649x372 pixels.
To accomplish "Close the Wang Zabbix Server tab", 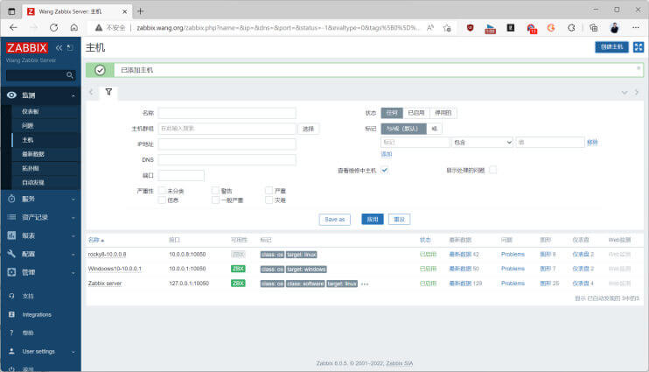I will 124,11.
